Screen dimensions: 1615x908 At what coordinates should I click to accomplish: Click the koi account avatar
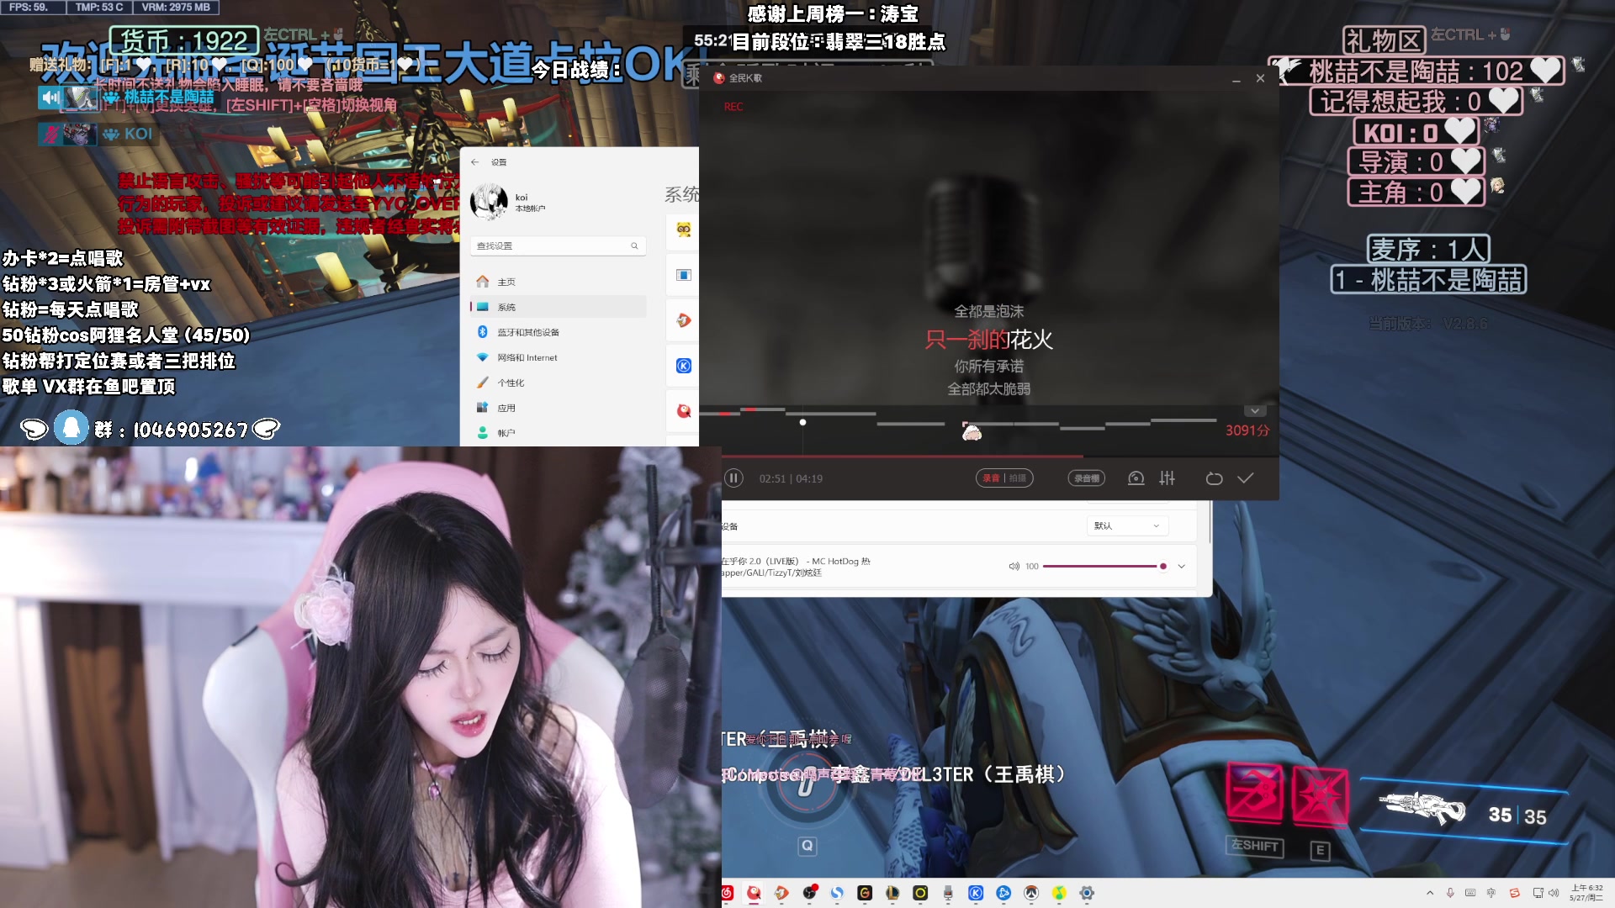[489, 202]
